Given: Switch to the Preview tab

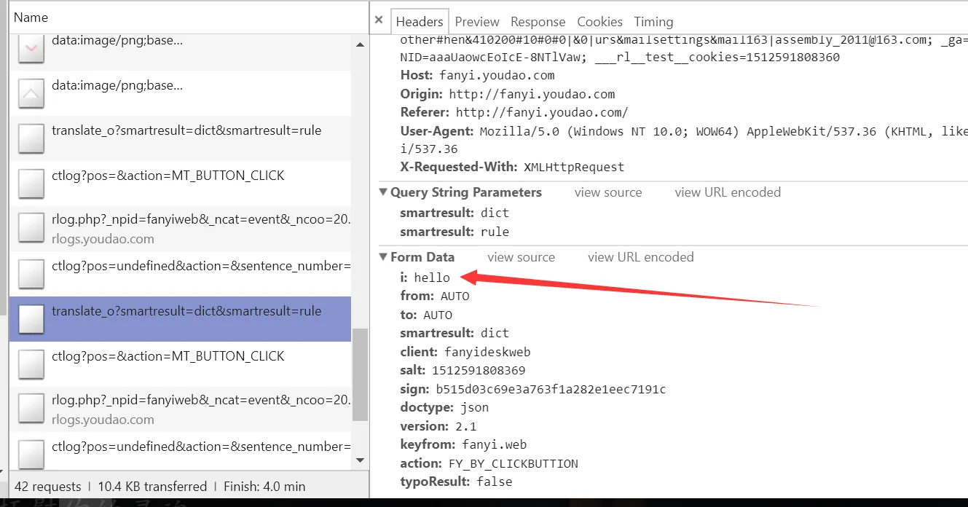Looking at the screenshot, I should click(477, 22).
